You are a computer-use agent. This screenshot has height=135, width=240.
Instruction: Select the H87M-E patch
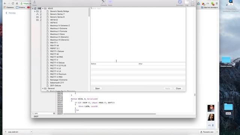pyautogui.click(x=54, y=22)
